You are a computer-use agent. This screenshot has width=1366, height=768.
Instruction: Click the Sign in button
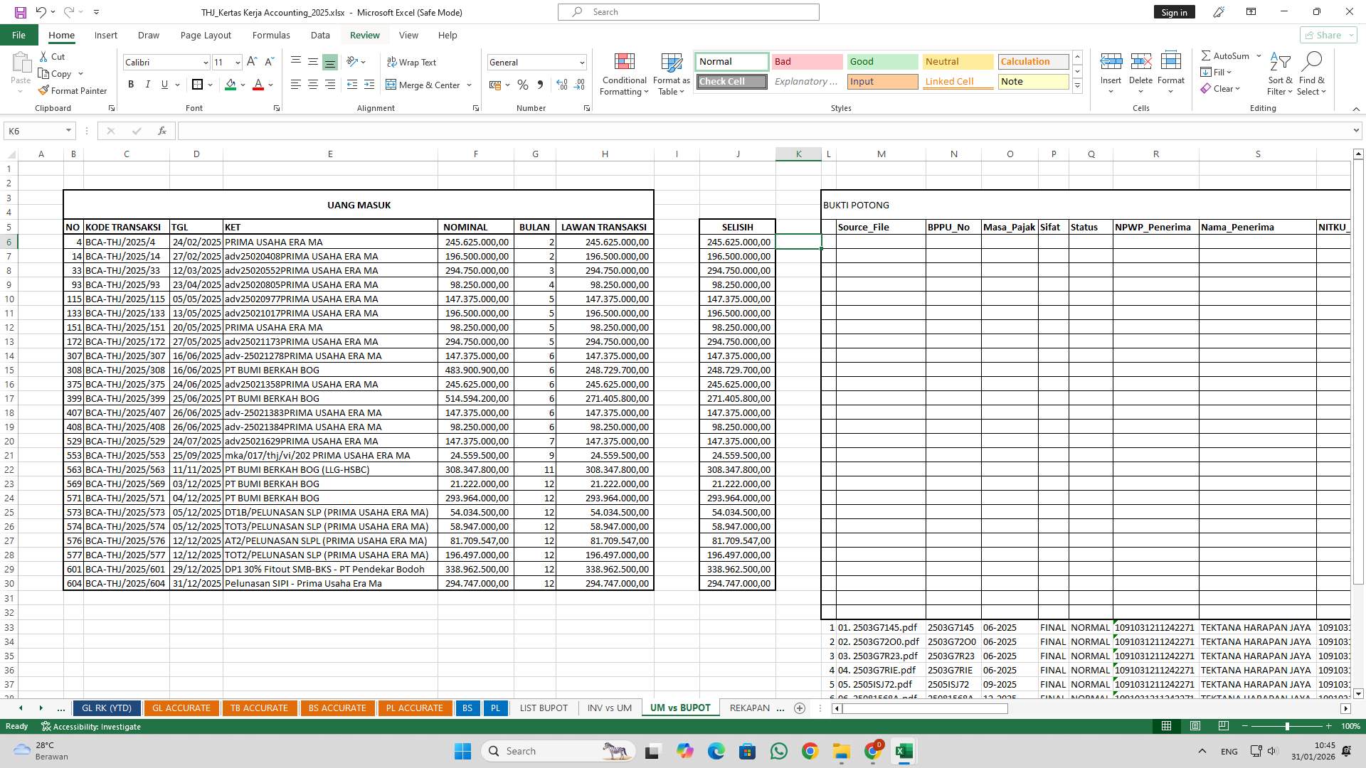pyautogui.click(x=1174, y=12)
